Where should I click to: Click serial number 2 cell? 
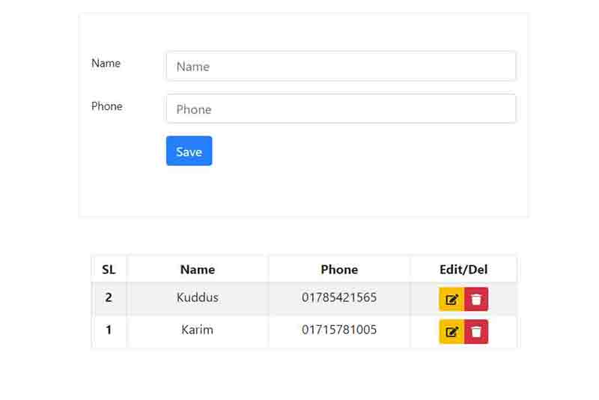click(109, 297)
